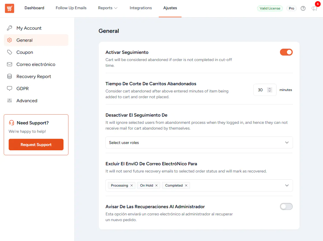Open the help question mark icon
Image resolution: width=323 pixels, height=241 pixels.
[x=303, y=8]
